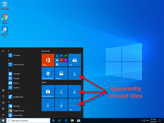Click the Power button in Start
164x123 pixels.
point(3,115)
